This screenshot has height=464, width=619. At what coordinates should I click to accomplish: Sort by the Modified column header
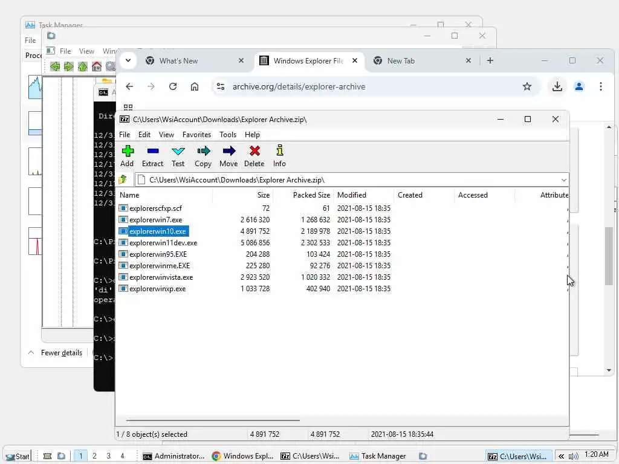click(x=363, y=195)
